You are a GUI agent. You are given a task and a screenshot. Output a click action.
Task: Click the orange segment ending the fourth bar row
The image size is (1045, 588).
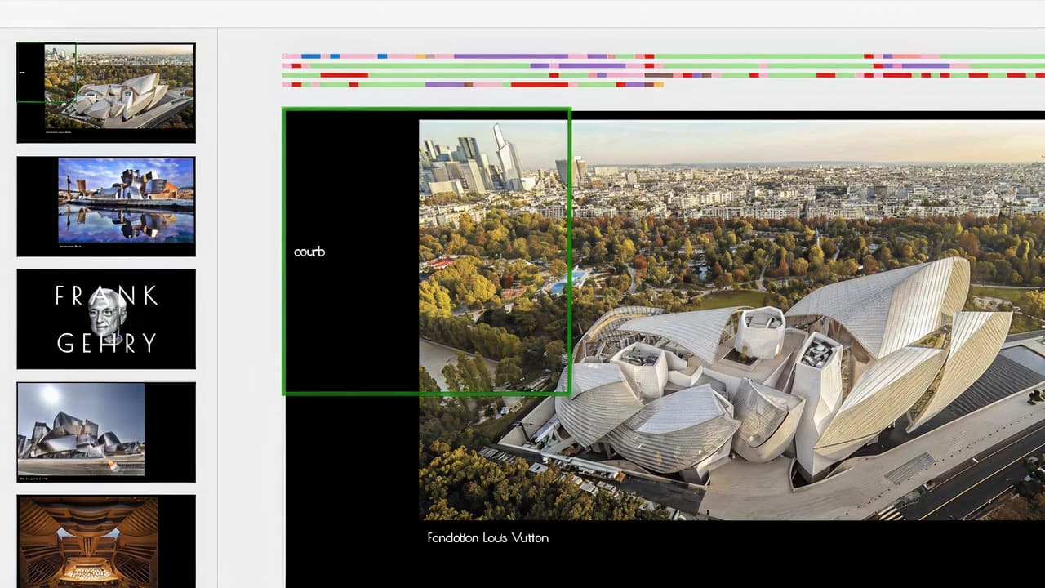(x=658, y=84)
